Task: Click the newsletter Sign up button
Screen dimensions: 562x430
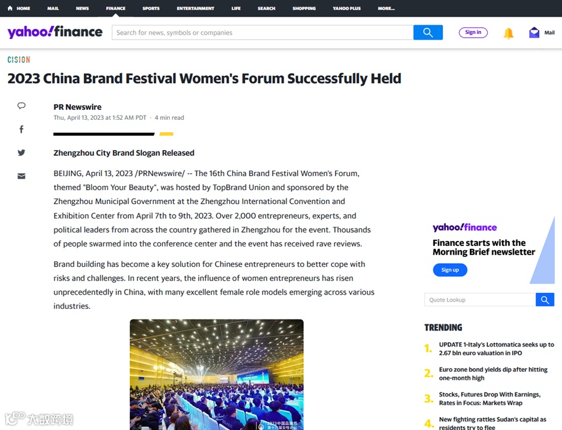Action: coord(450,270)
